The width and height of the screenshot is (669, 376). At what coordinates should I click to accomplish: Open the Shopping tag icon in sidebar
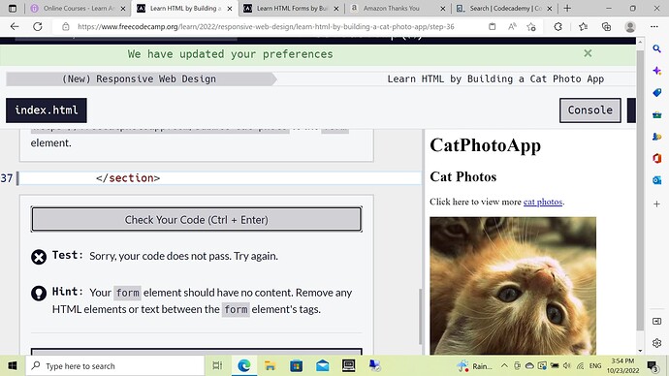(656, 92)
